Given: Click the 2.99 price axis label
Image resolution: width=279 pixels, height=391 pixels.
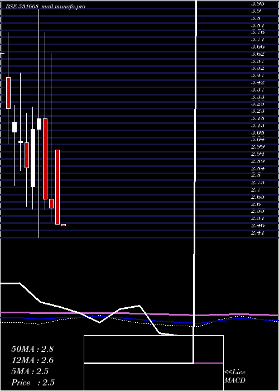Looking at the screenshot, I should click(x=257, y=146).
